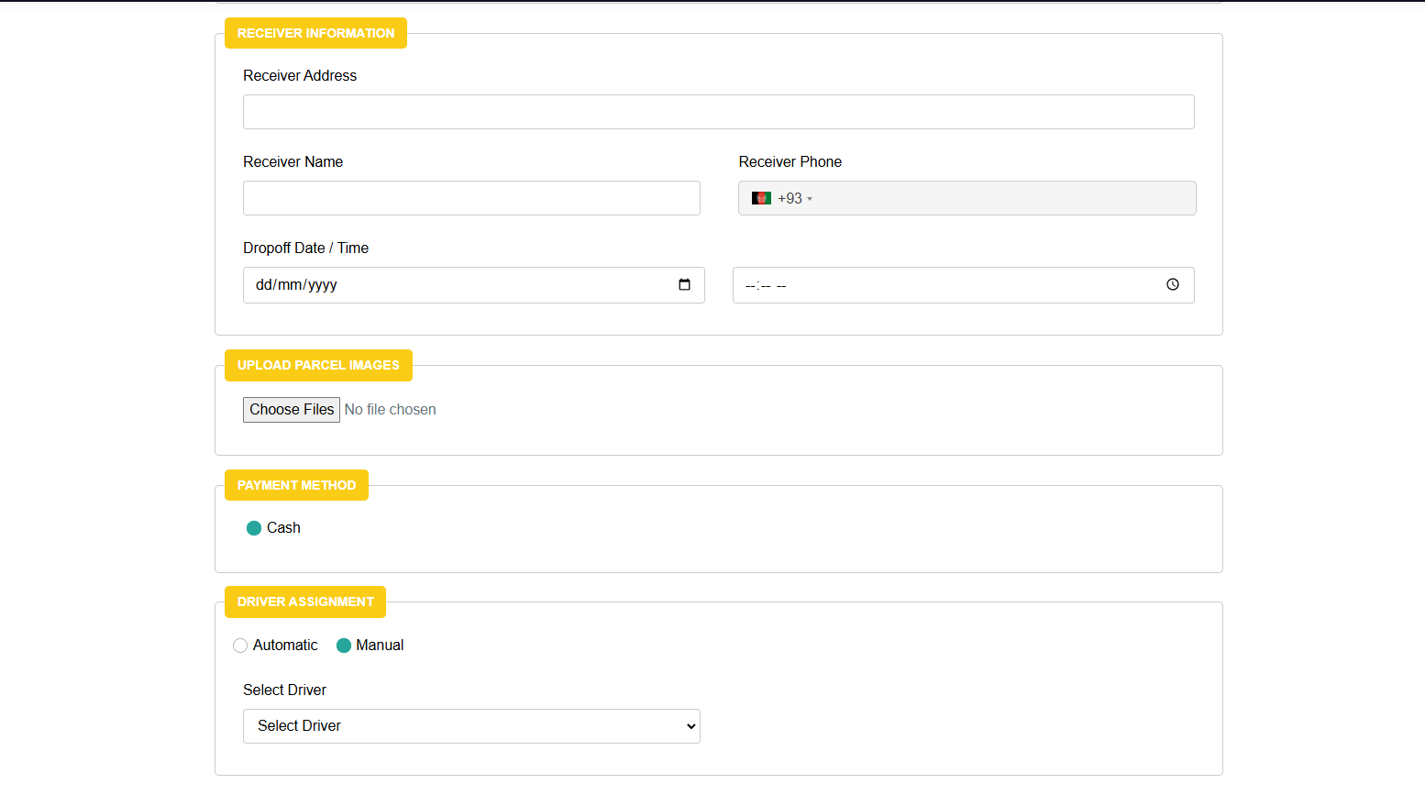Click the Dropoff Date / Time label

[x=305, y=248]
